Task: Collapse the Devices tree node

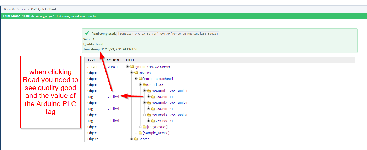Action: [x=132, y=73]
